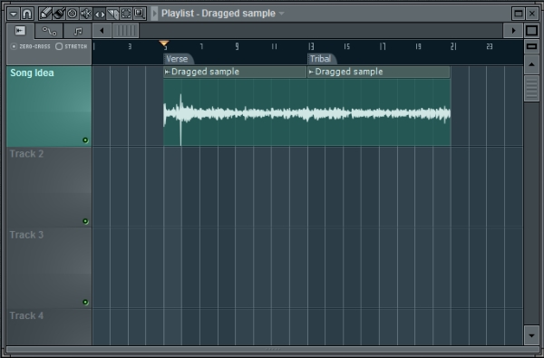
Task: Click the small bar button beside the timeline ruler
Action: 531,46
